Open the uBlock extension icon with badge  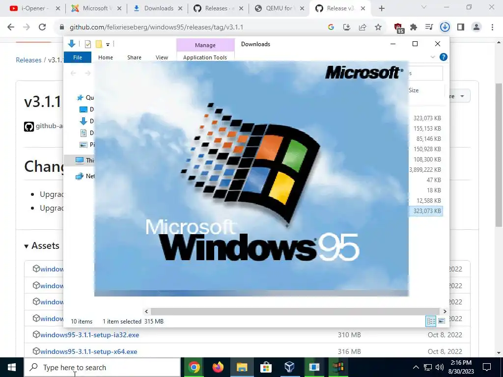pos(398,28)
